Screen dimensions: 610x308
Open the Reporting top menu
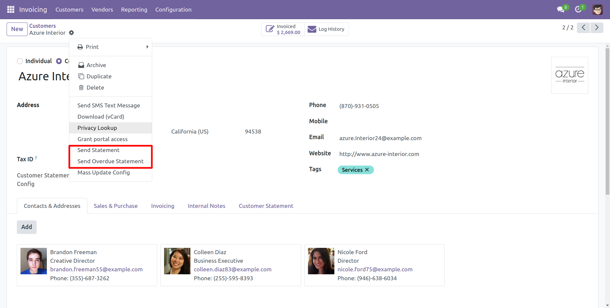pos(134,10)
